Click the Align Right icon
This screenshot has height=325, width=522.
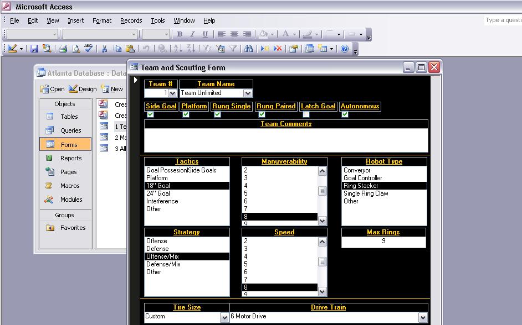point(247,34)
